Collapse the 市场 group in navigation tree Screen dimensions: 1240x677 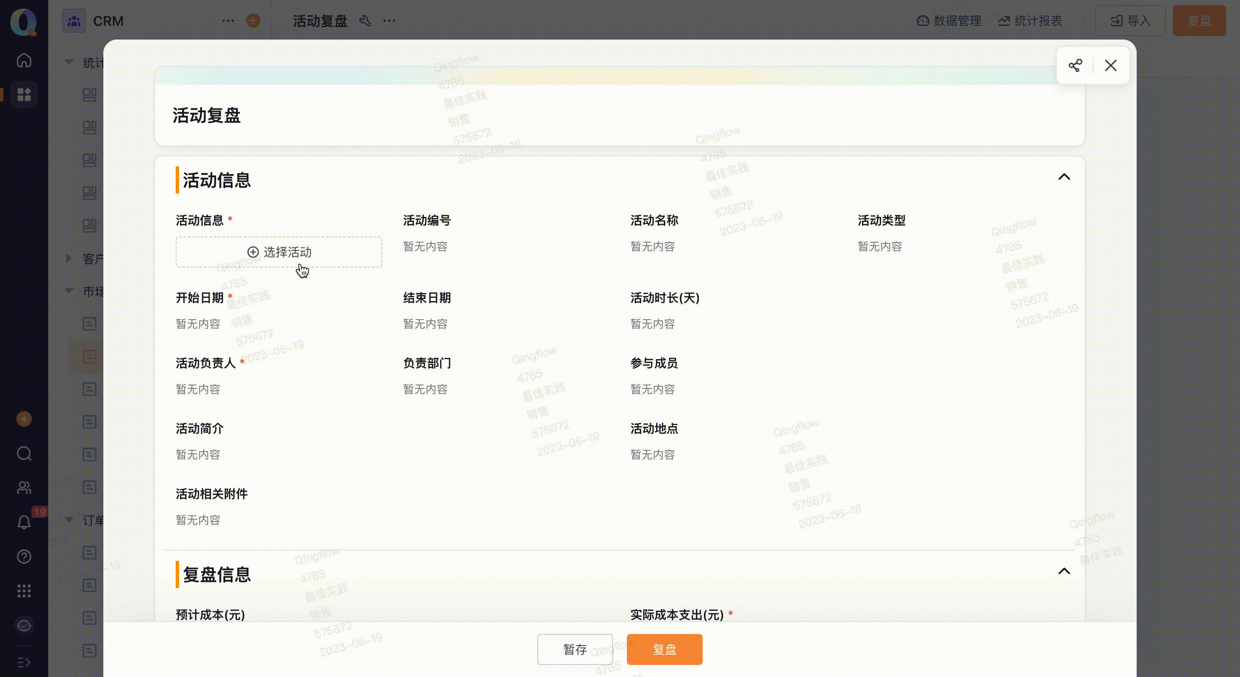[x=69, y=291]
